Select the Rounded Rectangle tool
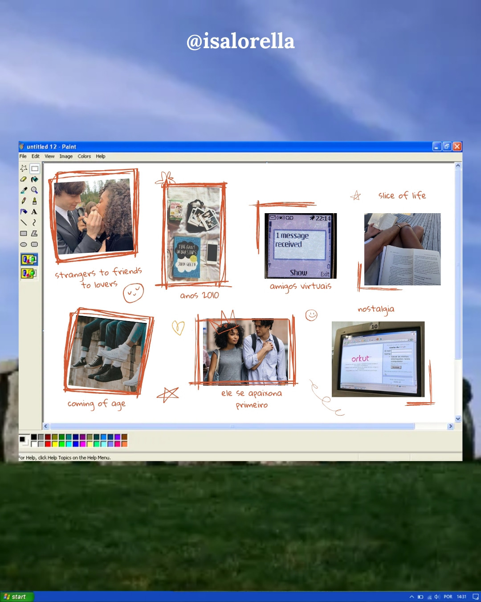This screenshot has height=602, width=481. click(35, 244)
